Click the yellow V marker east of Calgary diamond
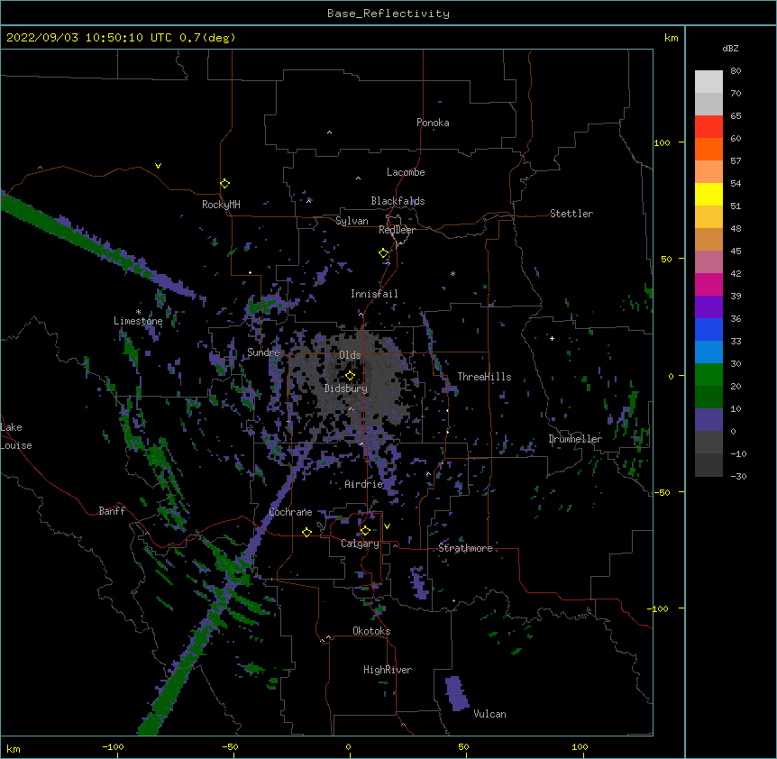The image size is (777, 759). click(x=387, y=526)
